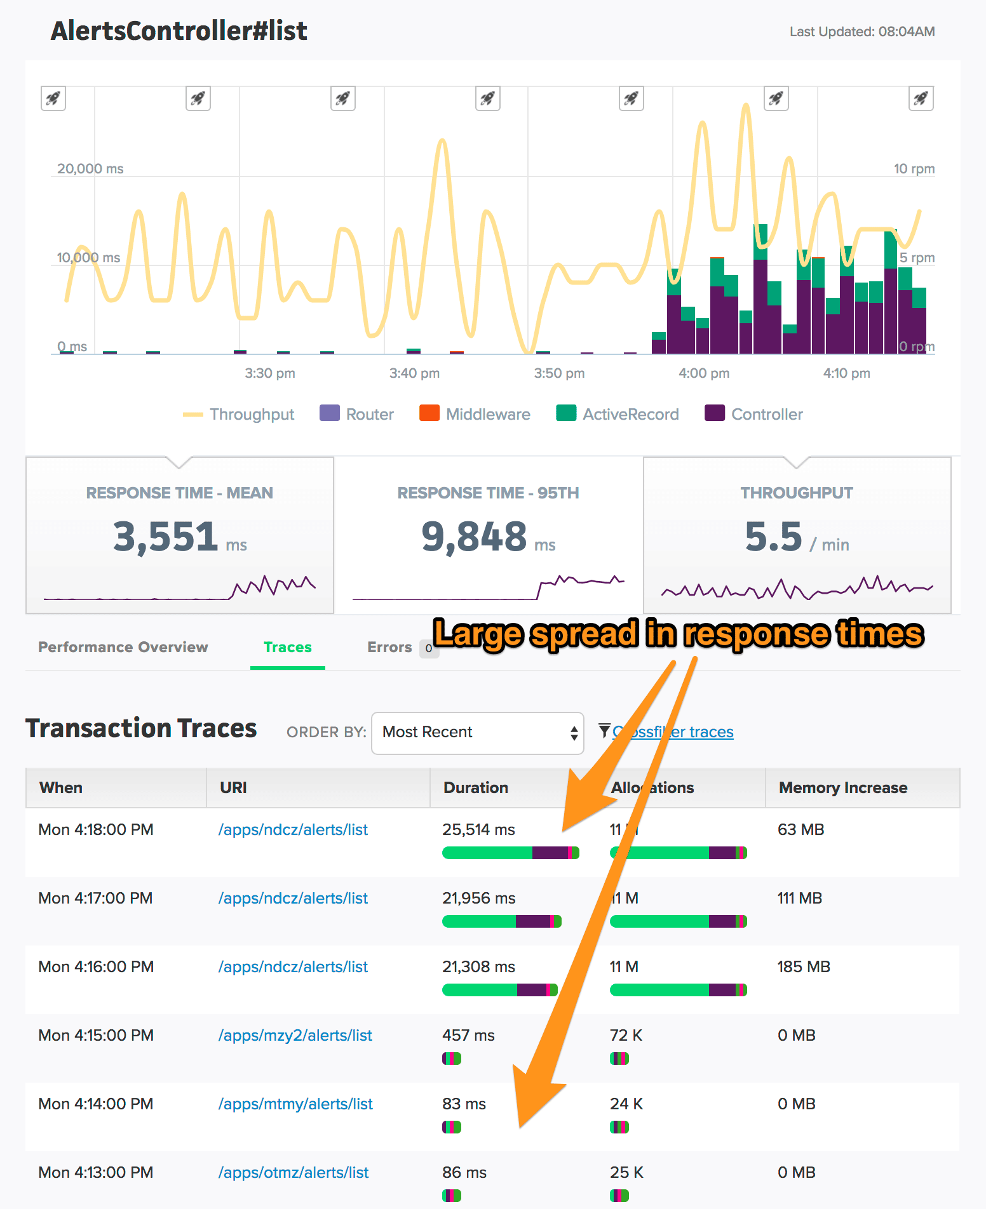Open the /apps/mtmy/alerts/list trace link

pyautogui.click(x=295, y=1104)
